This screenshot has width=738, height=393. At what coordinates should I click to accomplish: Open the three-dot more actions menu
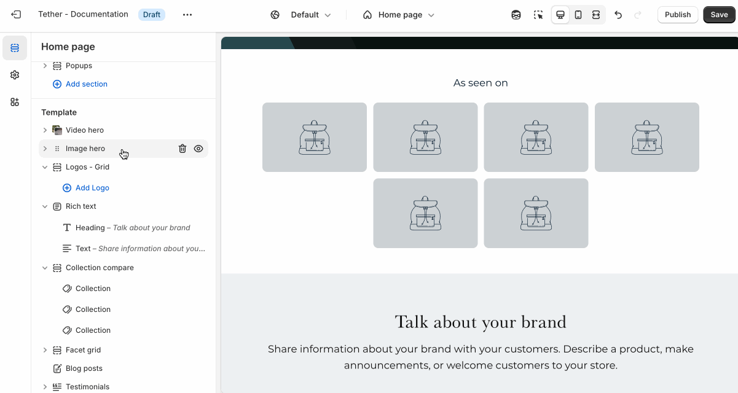coord(187,15)
